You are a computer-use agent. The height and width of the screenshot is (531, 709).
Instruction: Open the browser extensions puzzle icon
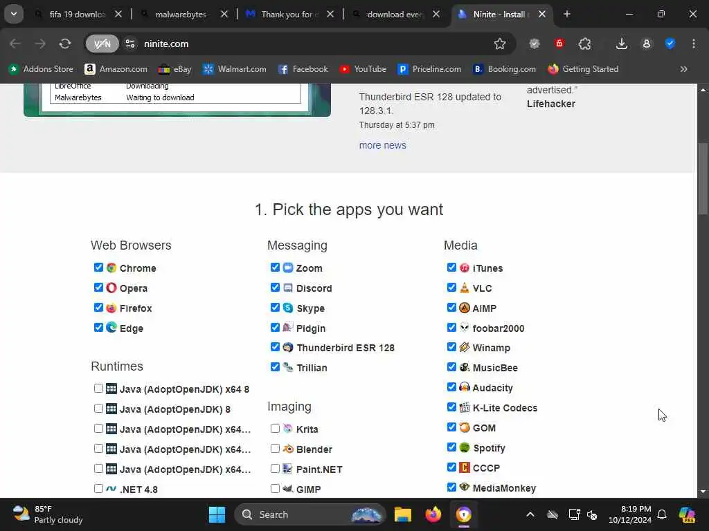click(x=584, y=44)
